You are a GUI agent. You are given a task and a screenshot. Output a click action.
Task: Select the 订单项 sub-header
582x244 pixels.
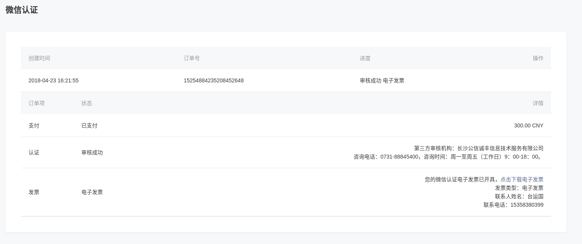[37, 103]
